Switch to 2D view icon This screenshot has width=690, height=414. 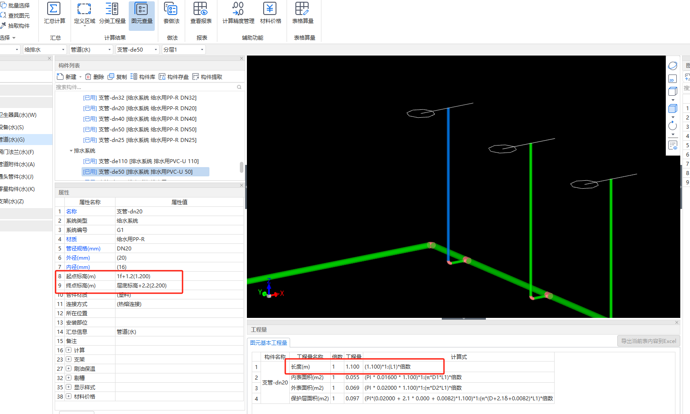click(x=672, y=79)
